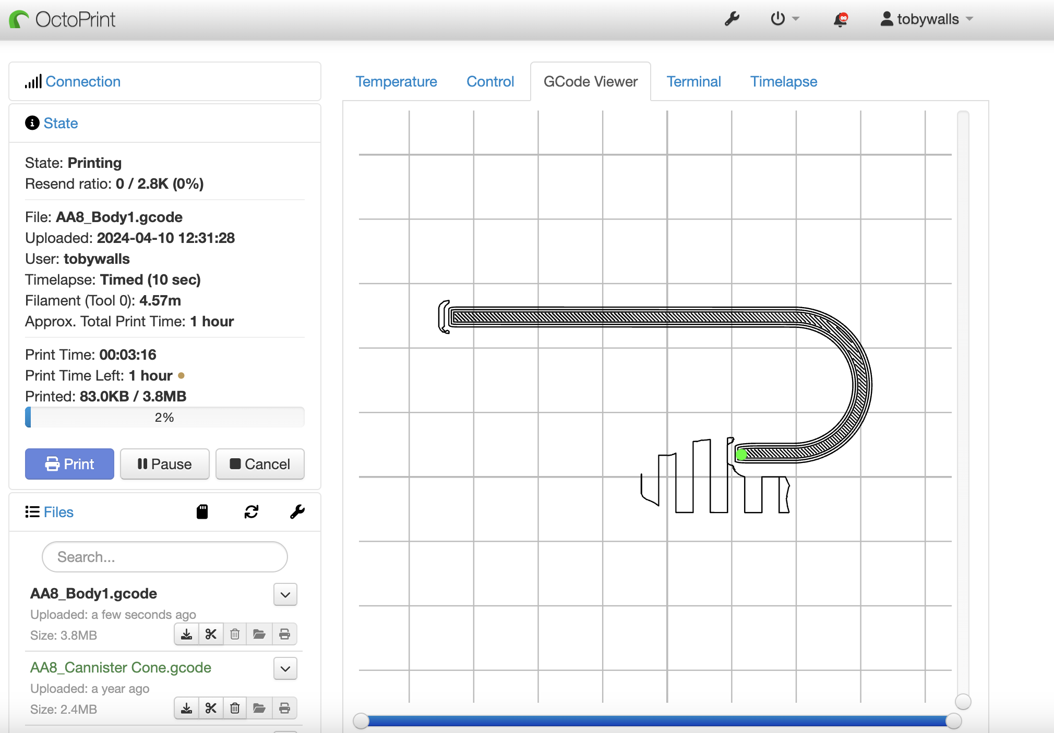Screen dimensions: 1054x733
Task: Click the green nozzle position dot in viewer
Action: tap(741, 455)
